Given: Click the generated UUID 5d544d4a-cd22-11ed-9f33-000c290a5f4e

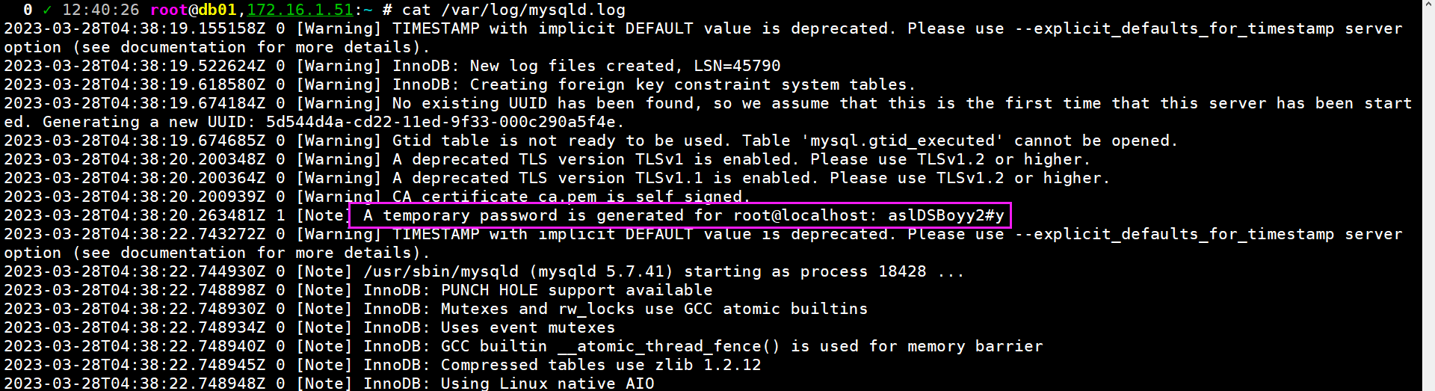Looking at the screenshot, I should 441,122.
